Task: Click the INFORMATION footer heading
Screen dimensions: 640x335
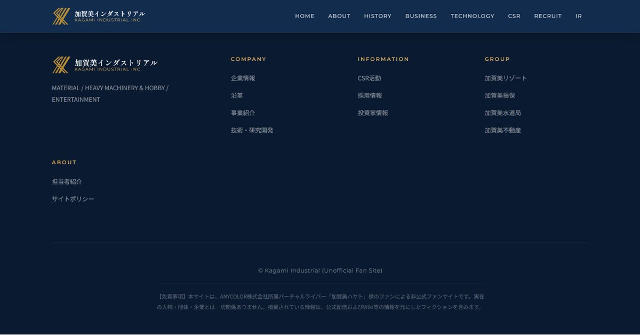Action: click(383, 59)
